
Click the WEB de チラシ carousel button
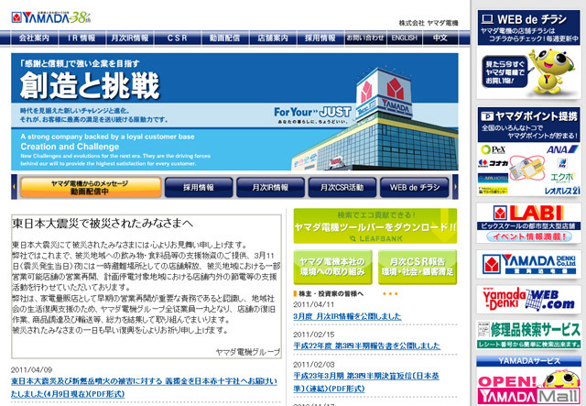pyautogui.click(x=415, y=187)
